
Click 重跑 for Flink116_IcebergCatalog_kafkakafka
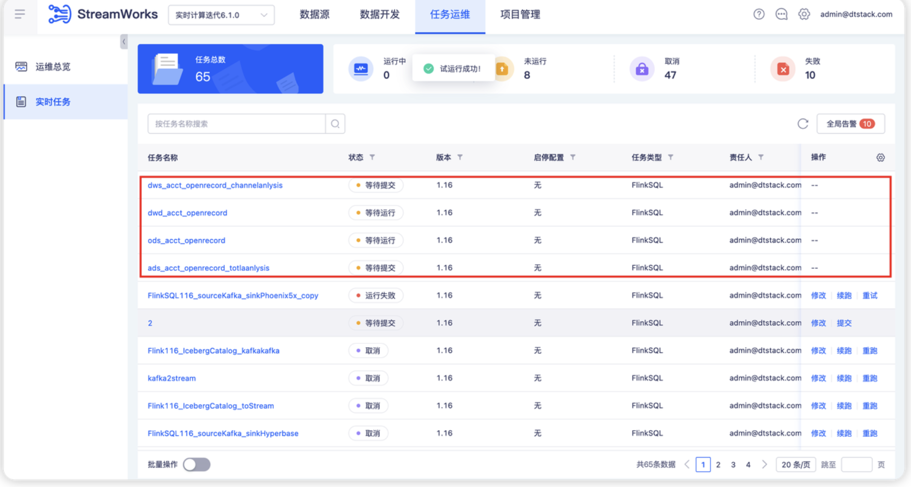(870, 351)
